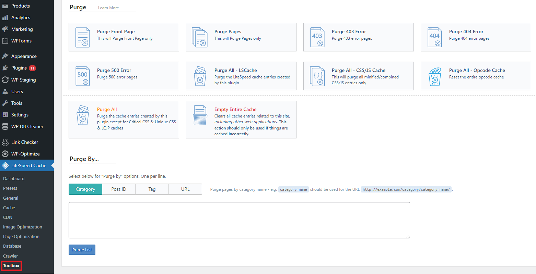Viewport: 536px width, 274px height.
Task: Click the Purge 500 Error icon
Action: click(x=82, y=76)
